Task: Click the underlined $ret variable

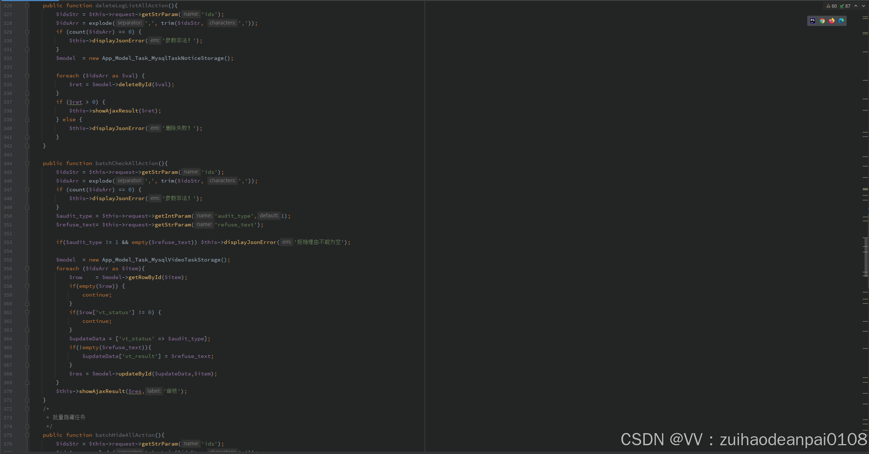Action: click(x=76, y=102)
